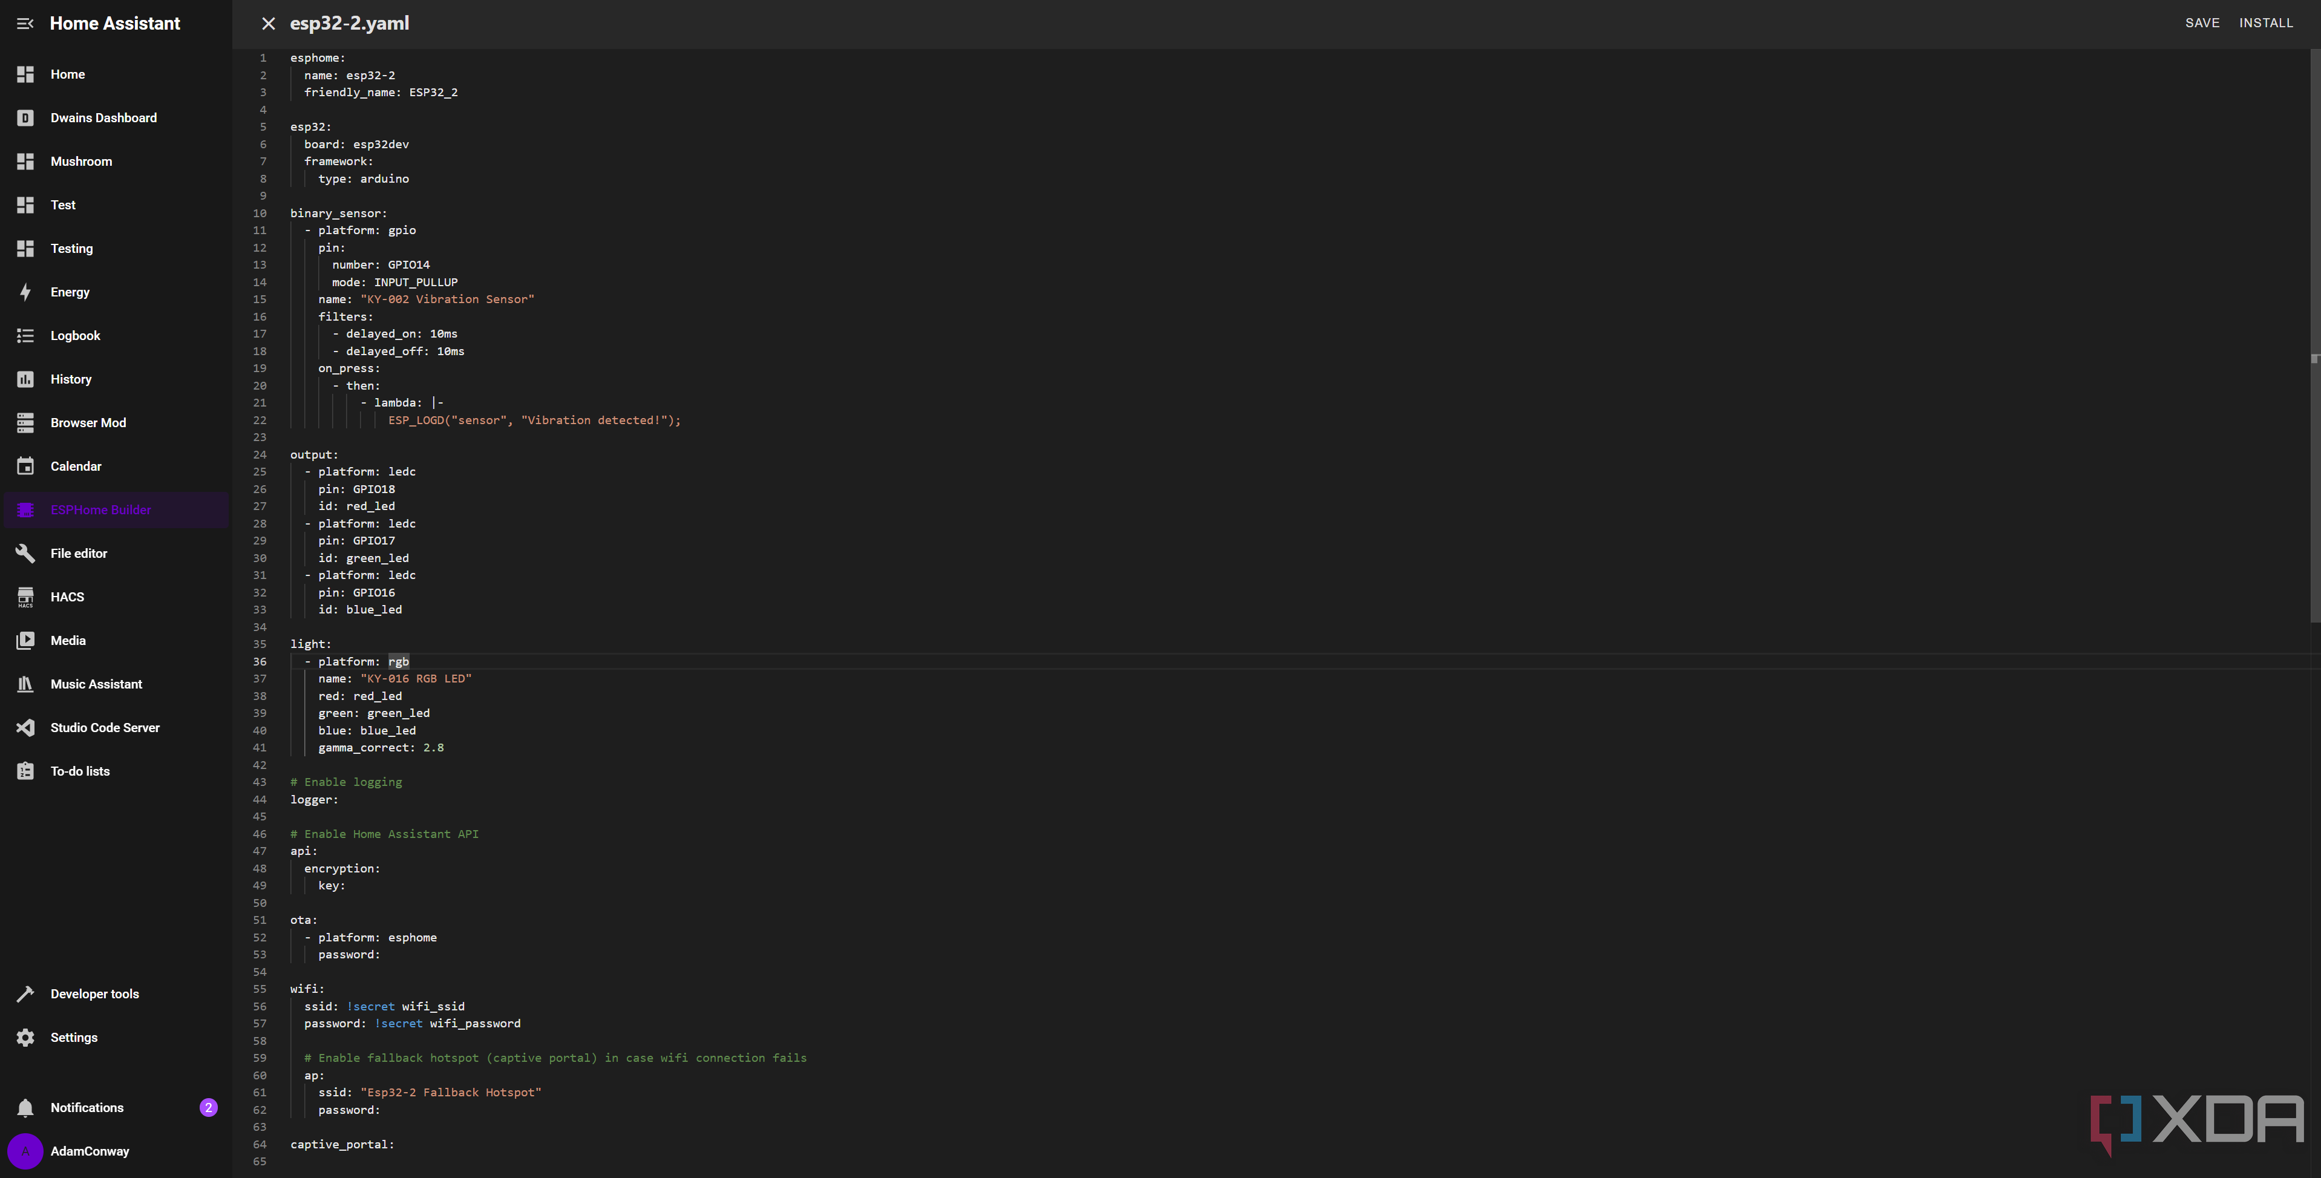
Task: Click the "KY-016 RGB LED" name string
Action: [x=416, y=679]
